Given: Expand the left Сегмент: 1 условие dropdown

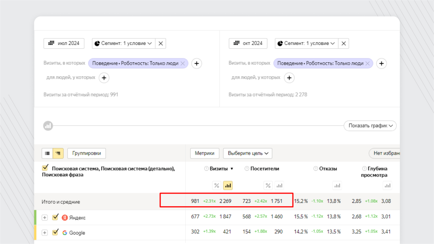Looking at the screenshot, I should point(124,44).
